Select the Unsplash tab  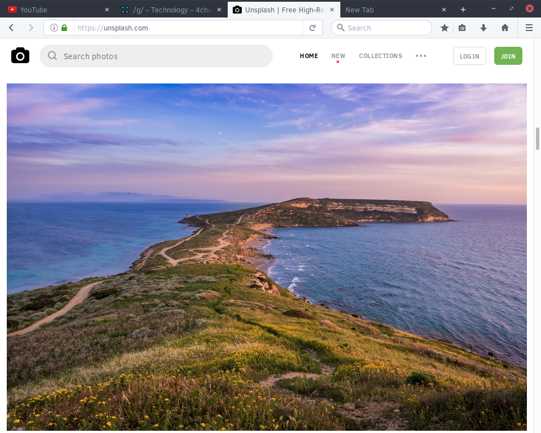click(x=283, y=10)
